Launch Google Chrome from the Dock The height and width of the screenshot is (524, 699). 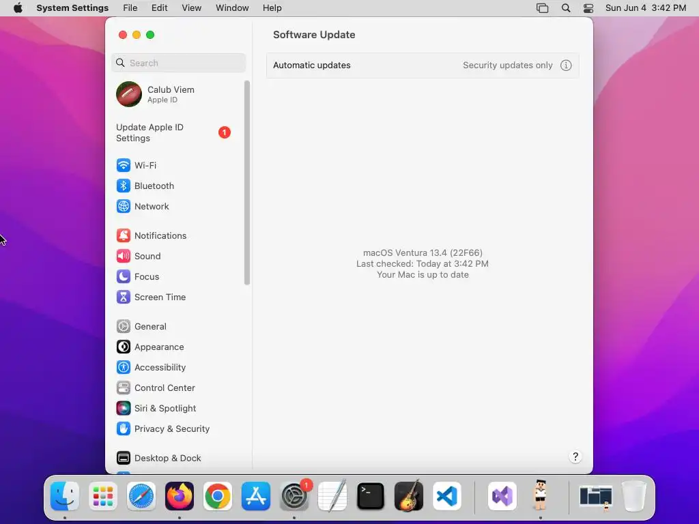point(218,496)
